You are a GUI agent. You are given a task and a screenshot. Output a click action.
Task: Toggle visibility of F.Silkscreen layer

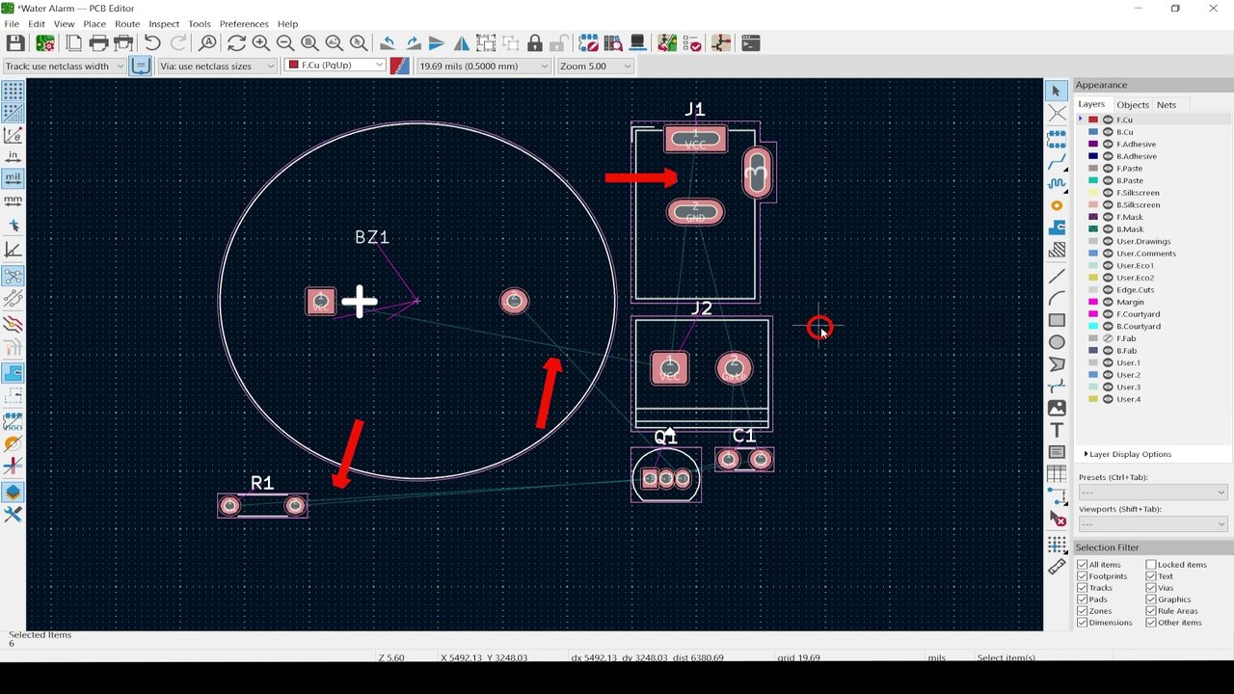tap(1108, 193)
